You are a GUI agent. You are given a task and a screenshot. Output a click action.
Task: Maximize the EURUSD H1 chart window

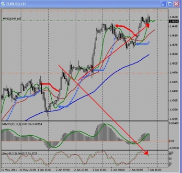pos(170,4)
